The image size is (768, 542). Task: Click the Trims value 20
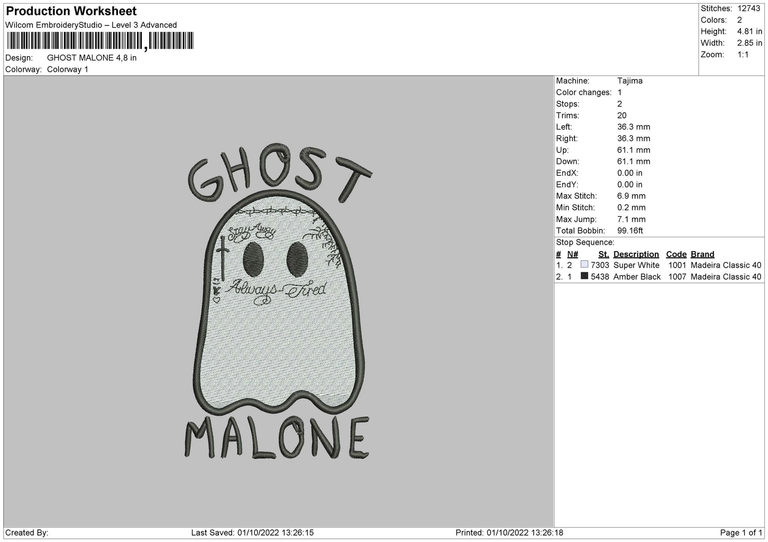622,116
